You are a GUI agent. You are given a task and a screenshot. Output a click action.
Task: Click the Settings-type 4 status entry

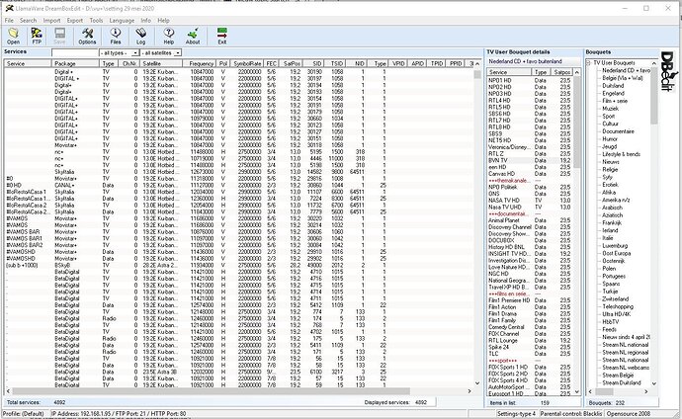click(x=516, y=414)
